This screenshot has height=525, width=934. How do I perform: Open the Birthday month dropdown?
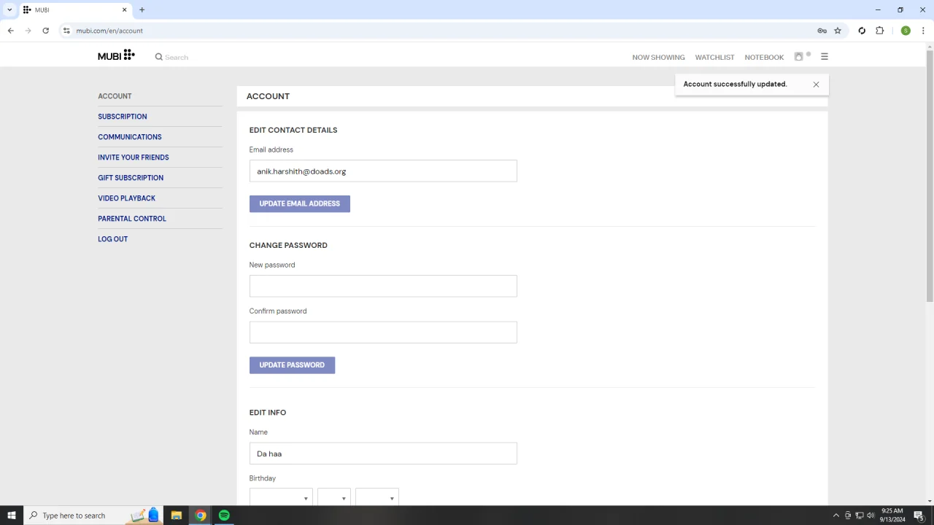click(281, 497)
